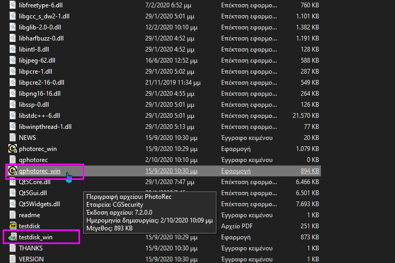Select the libglib-2.0-0.dll file icon
The image size is (395, 263).
[12, 27]
